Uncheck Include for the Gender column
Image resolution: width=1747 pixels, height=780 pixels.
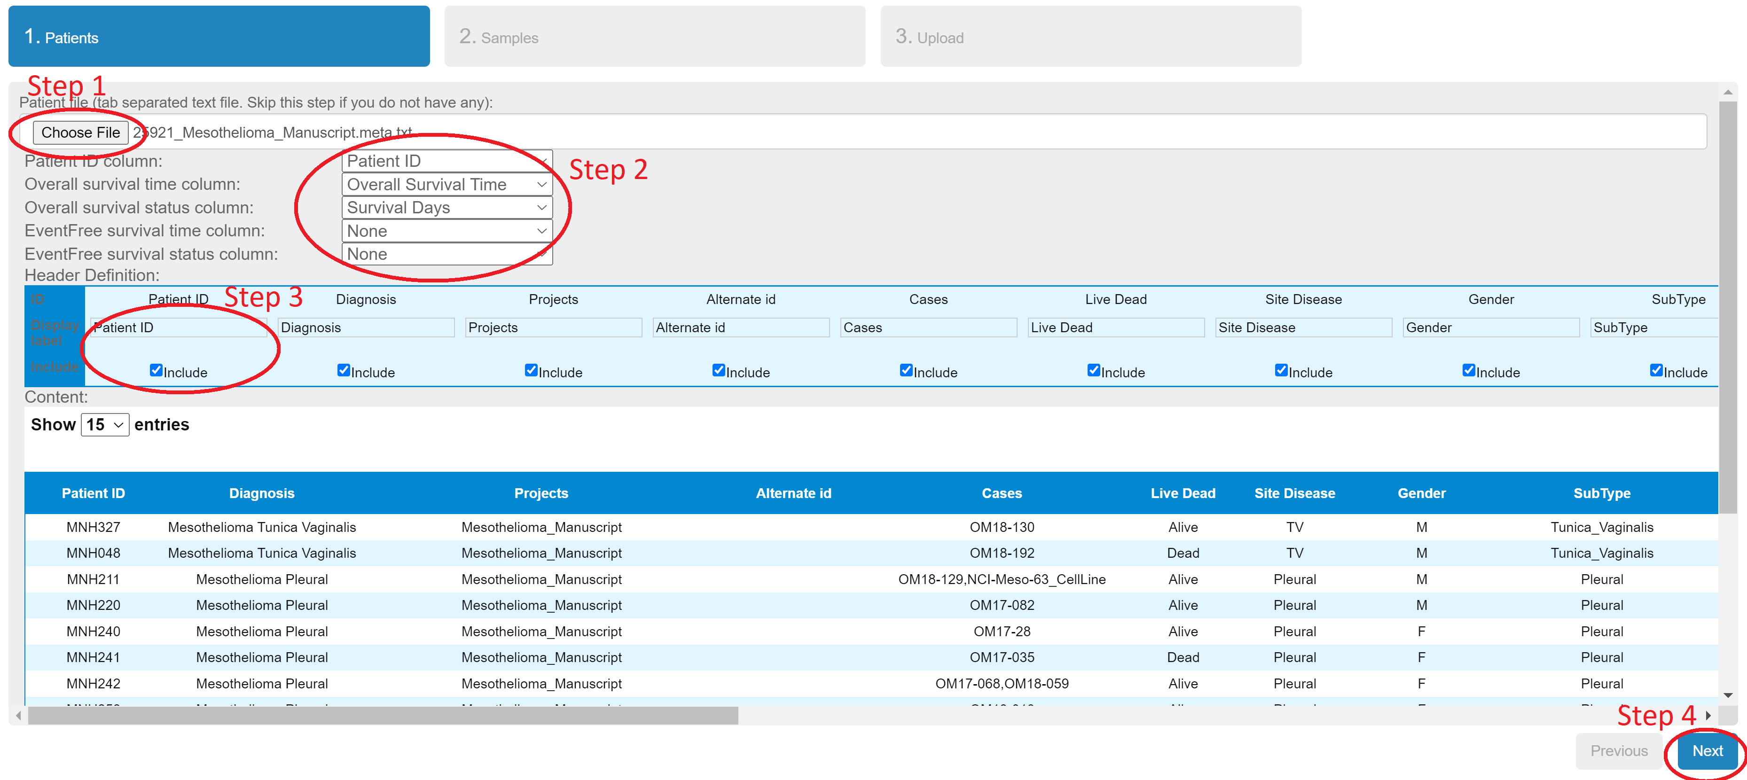[x=1468, y=370]
